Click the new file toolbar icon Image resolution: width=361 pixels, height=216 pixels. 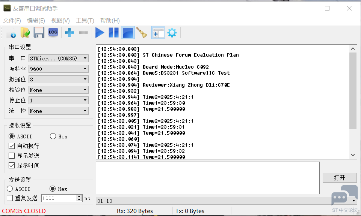[x=11, y=33]
